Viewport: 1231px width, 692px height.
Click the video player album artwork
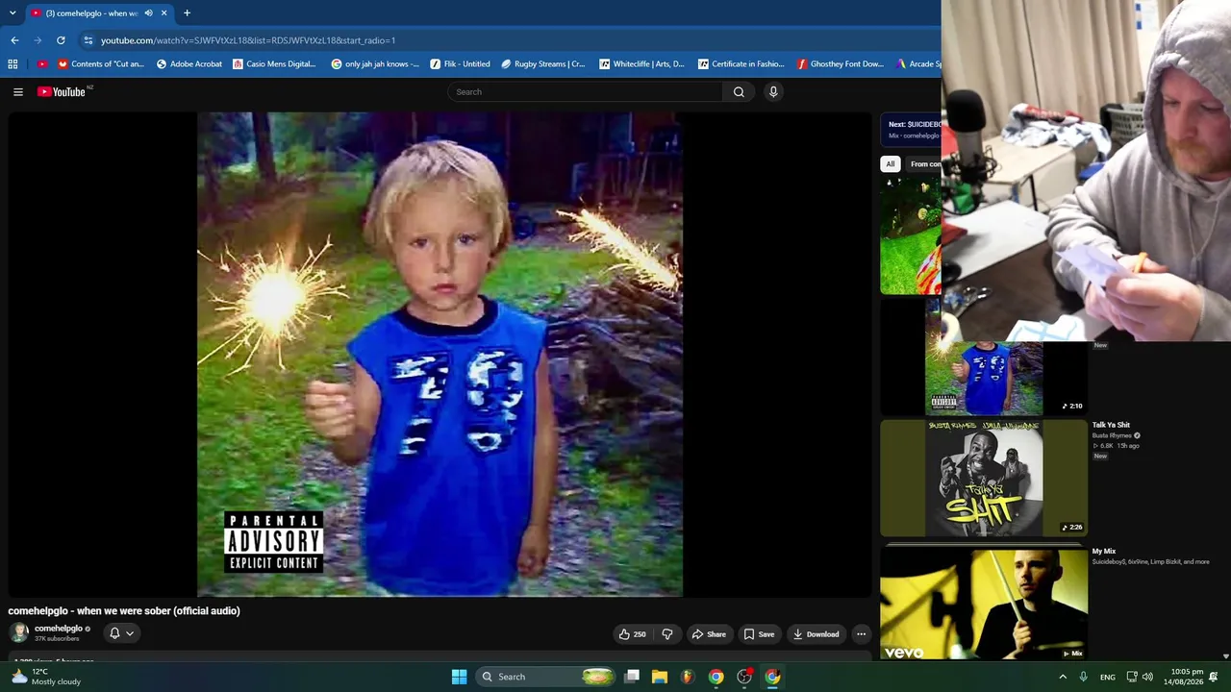[x=440, y=354]
